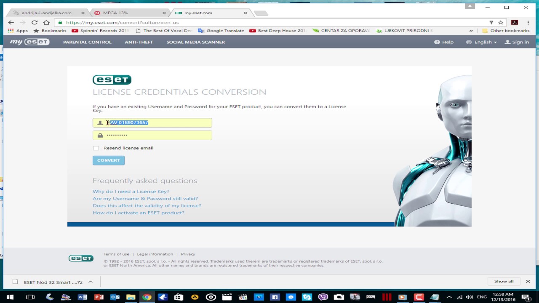The height and width of the screenshot is (303, 539).
Task: Open the Google Translate bookmark
Action: pos(221,31)
